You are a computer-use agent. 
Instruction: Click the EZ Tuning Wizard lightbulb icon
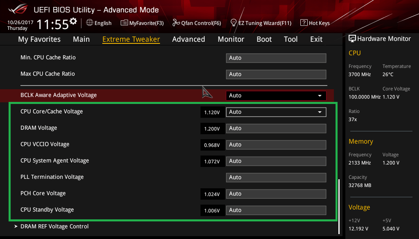pos(234,23)
